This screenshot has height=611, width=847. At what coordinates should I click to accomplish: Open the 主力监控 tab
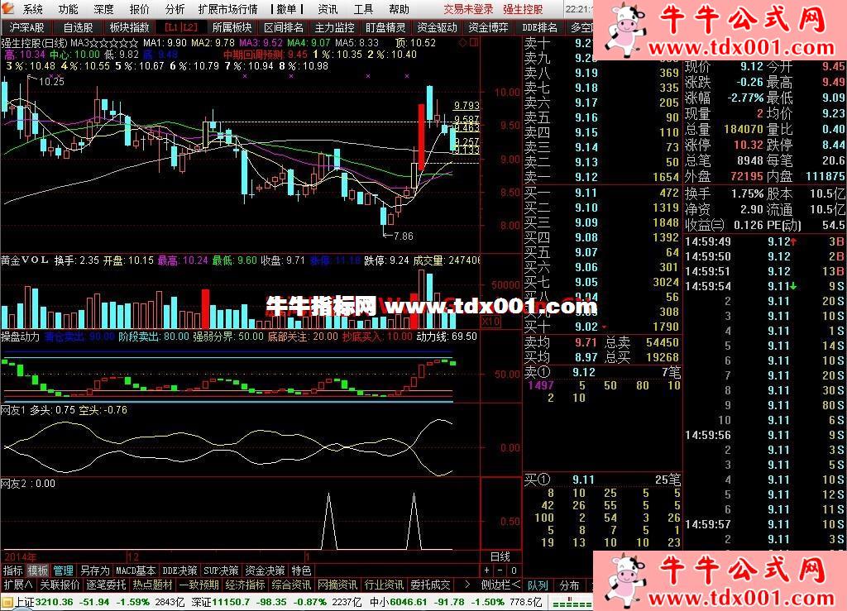(334, 27)
